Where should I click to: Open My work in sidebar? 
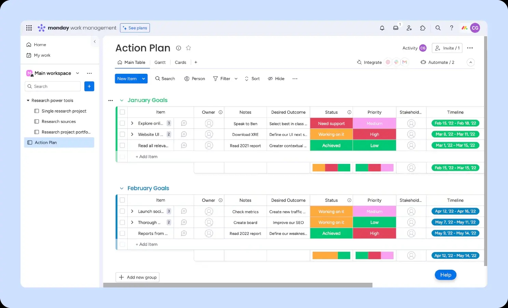click(38, 55)
